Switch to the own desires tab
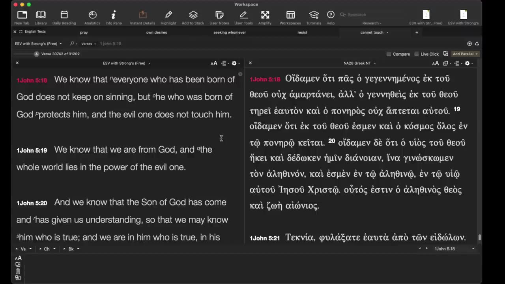This screenshot has width=505, height=284. pyautogui.click(x=157, y=32)
